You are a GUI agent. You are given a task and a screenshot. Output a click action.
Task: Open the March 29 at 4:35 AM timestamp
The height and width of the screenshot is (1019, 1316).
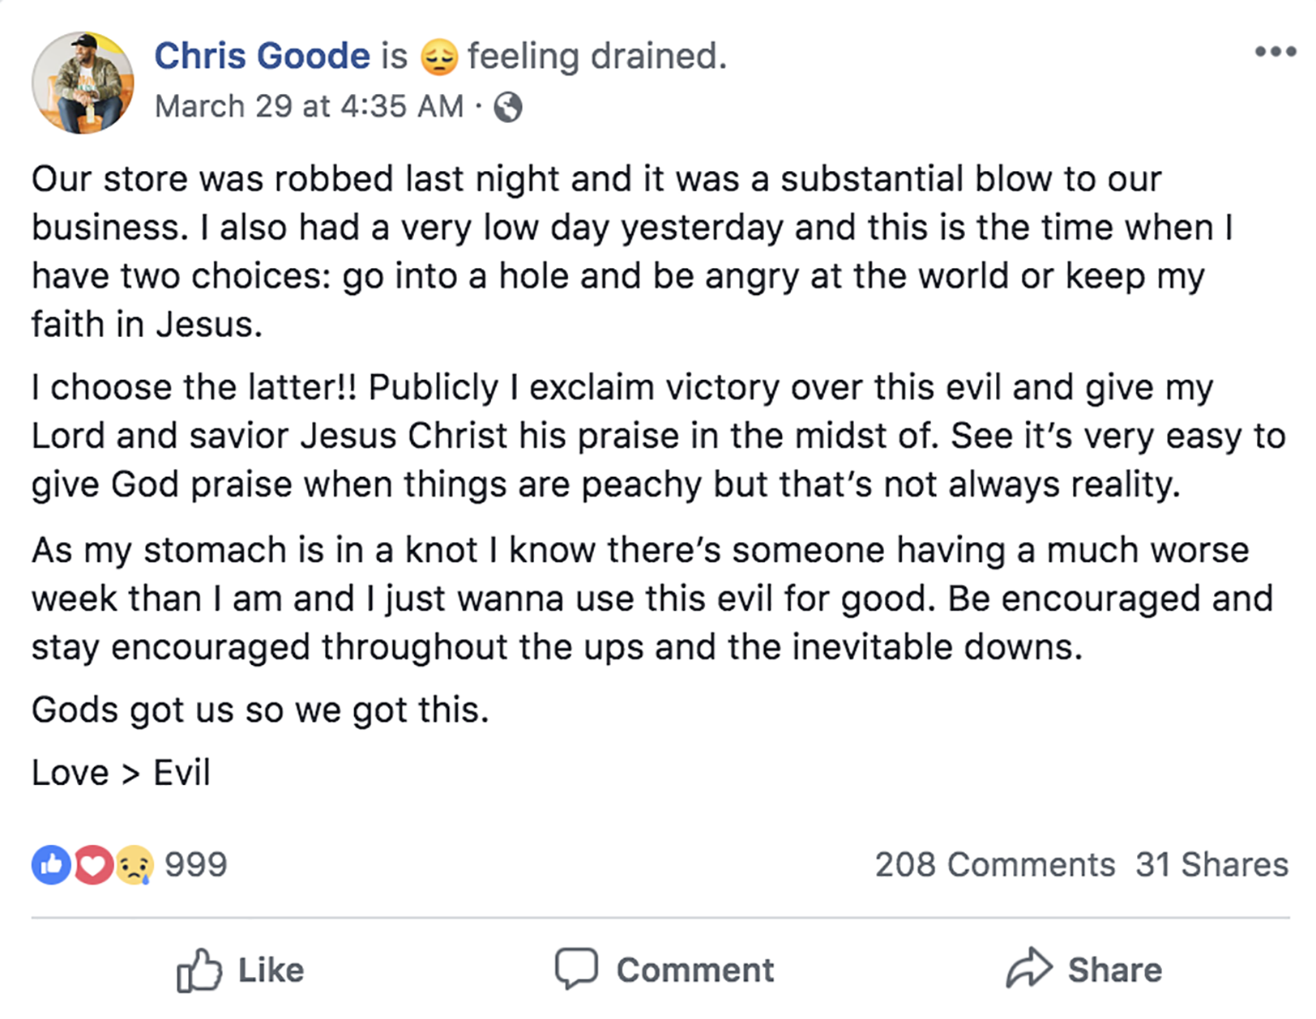tap(309, 106)
